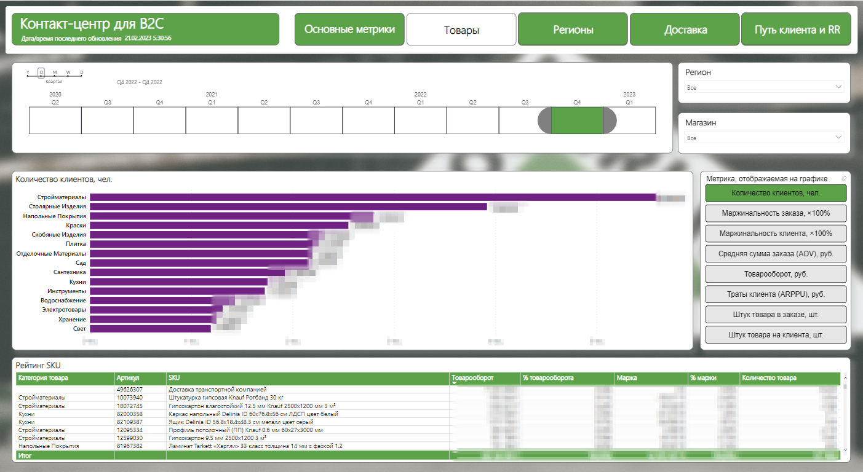The width and height of the screenshot is (863, 472).
Task: Select Штук товара на клиента metric
Action: click(776, 334)
